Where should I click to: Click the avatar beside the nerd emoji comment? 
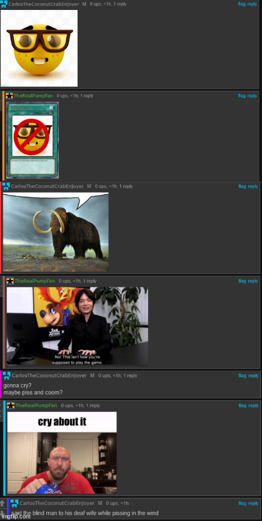[4, 4]
